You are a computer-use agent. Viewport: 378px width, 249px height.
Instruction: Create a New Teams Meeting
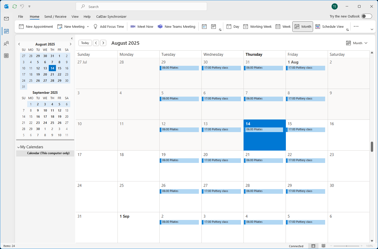177,26
